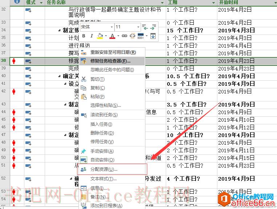Open the 宋体 font name dropdown
This screenshot has width=277, height=209.
[x=112, y=27]
